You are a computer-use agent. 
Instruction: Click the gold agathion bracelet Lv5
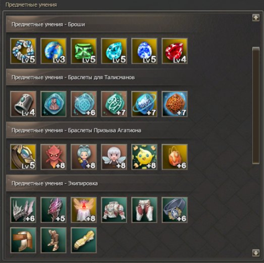[23, 157]
